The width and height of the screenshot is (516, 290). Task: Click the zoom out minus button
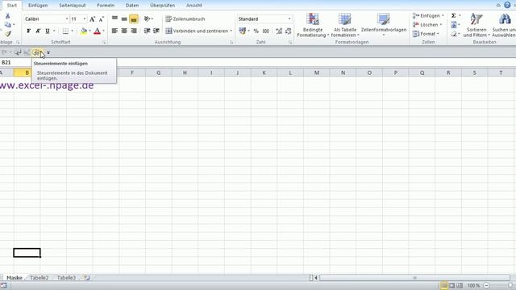pyautogui.click(x=486, y=285)
